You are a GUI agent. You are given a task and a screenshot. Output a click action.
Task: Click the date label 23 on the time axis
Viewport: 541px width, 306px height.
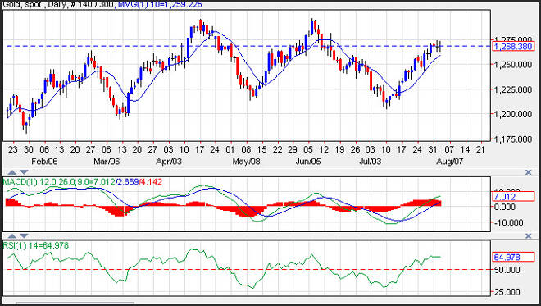[13, 149]
